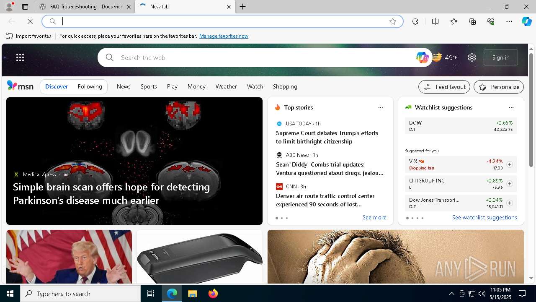
Task: Open the Collections icon
Action: (x=472, y=21)
